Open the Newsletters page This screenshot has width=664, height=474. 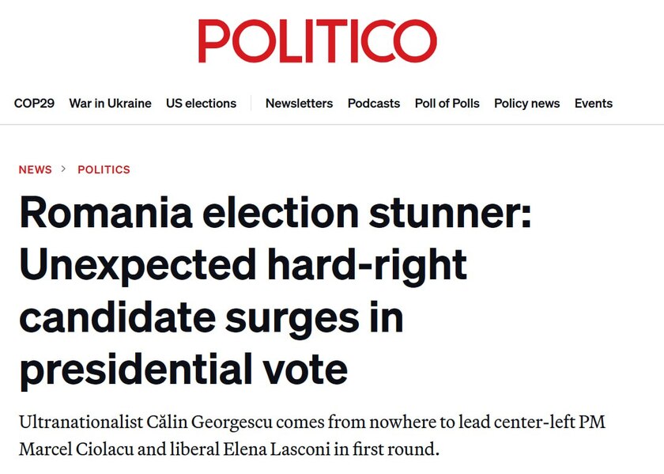[299, 104]
